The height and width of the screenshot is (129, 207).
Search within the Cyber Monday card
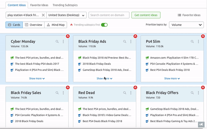tap(57, 42)
